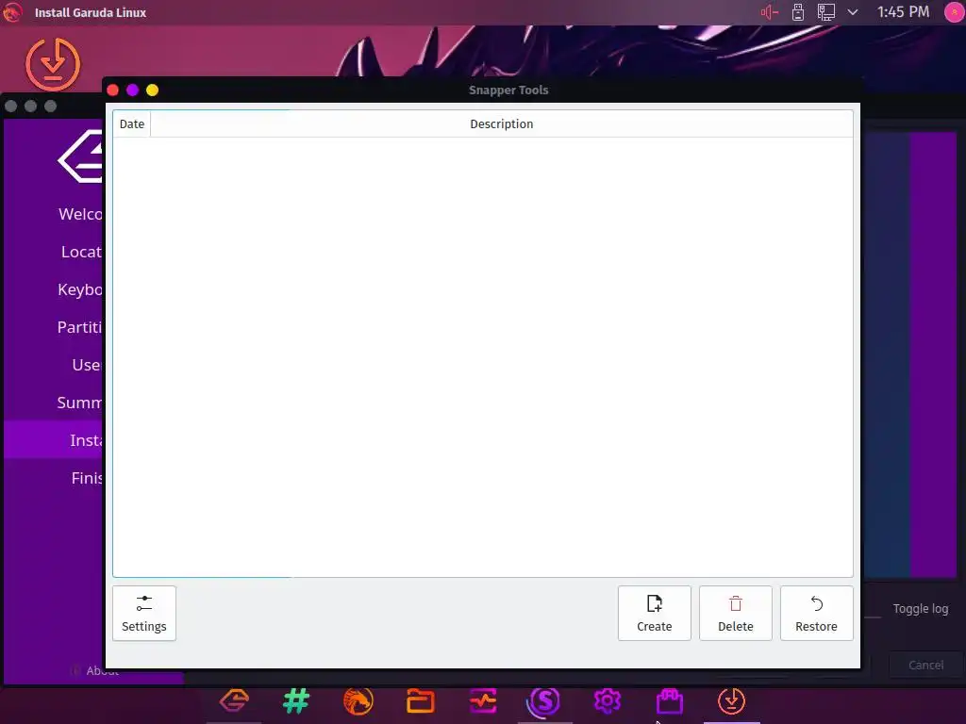This screenshot has height=724, width=966.
Task: Click the Install Garuda Linux panel title
Action: 91,12
